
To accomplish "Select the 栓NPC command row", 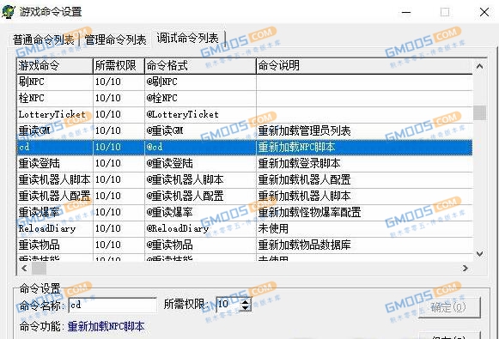I will [x=245, y=98].
